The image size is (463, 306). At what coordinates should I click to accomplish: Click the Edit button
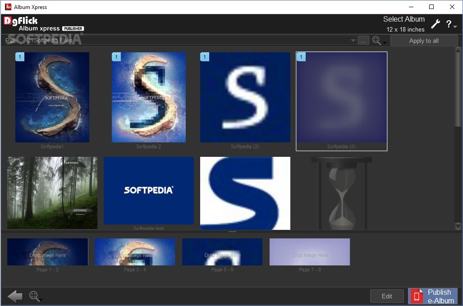[x=387, y=296]
